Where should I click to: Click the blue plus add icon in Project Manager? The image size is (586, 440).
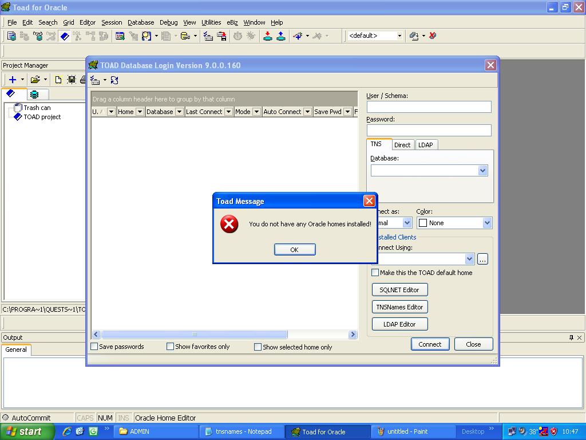pos(13,79)
